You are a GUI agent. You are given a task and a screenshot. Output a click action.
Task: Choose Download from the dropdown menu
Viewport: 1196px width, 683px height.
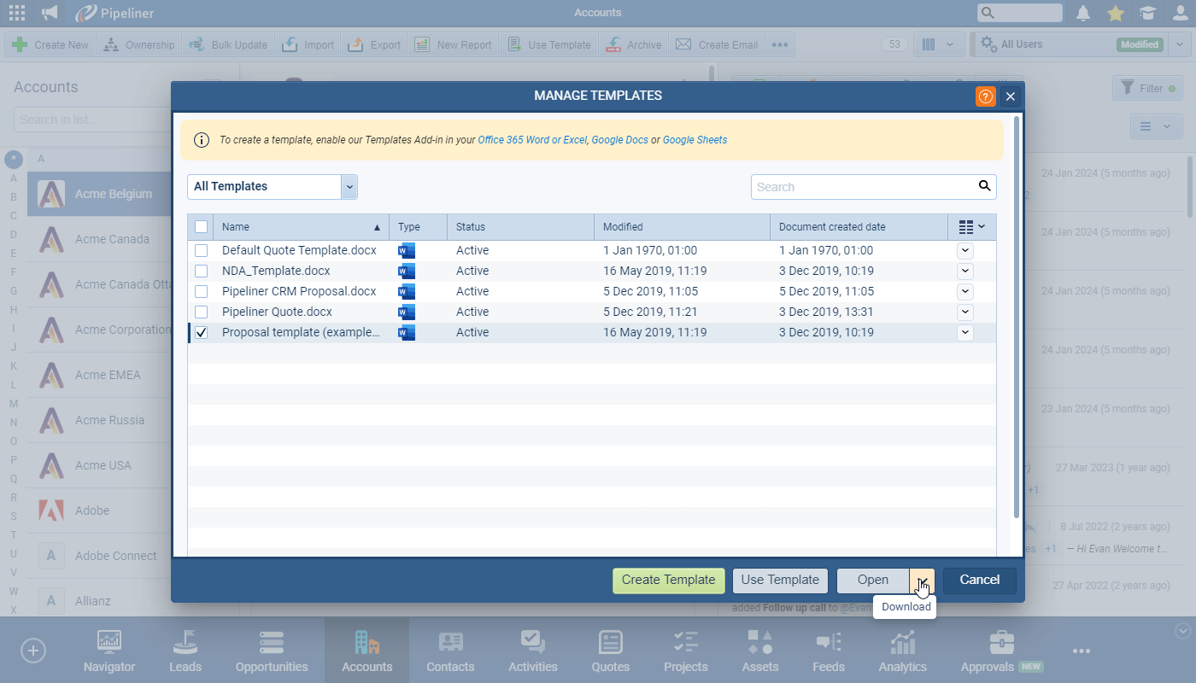point(906,607)
